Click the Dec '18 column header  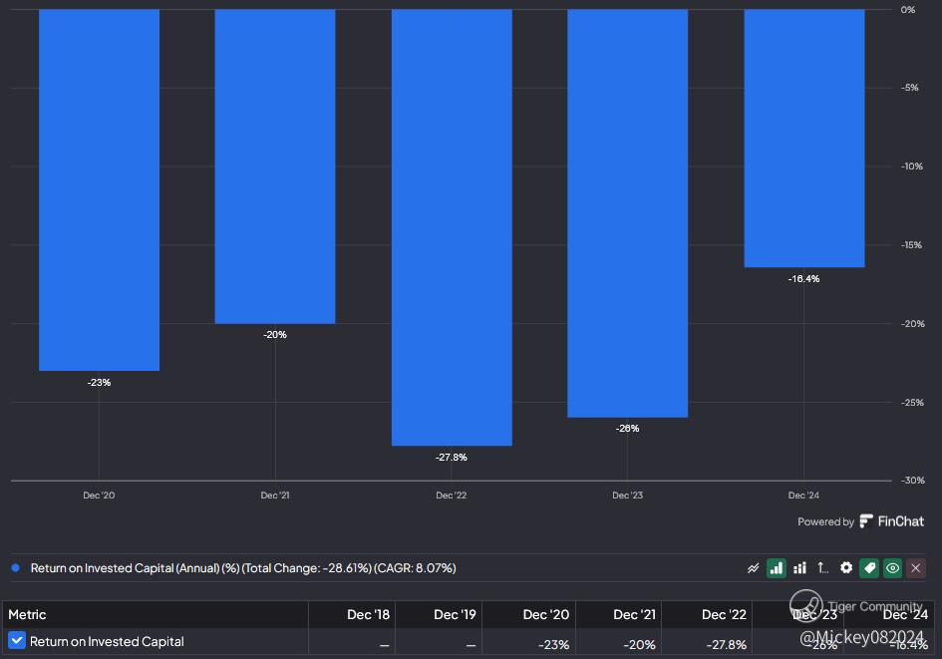point(368,614)
